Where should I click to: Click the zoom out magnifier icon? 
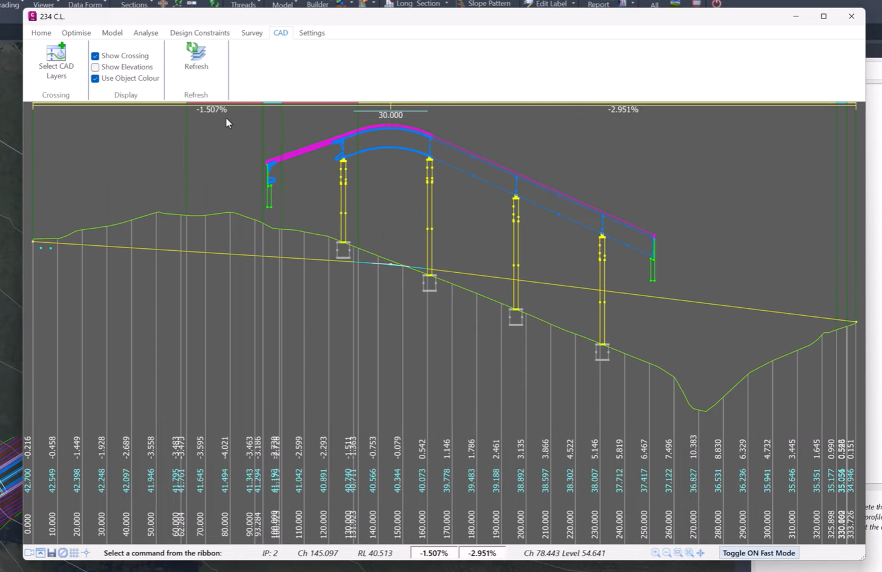pyautogui.click(x=667, y=552)
